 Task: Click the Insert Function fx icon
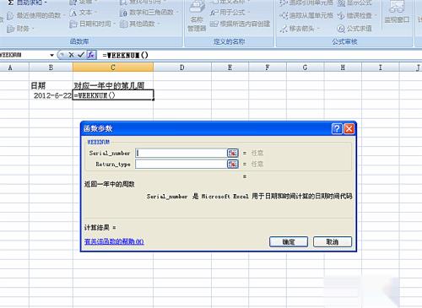click(x=91, y=55)
